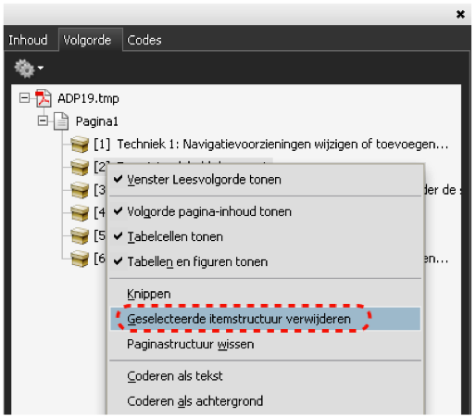This screenshot has height=417, width=476.
Task: Collapse the Pagina1 tree node
Action: point(43,120)
